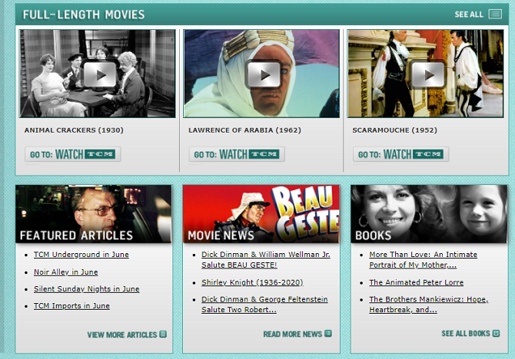This screenshot has height=359, width=515.
Task: Open Noir Alley in June article
Action: (x=65, y=272)
